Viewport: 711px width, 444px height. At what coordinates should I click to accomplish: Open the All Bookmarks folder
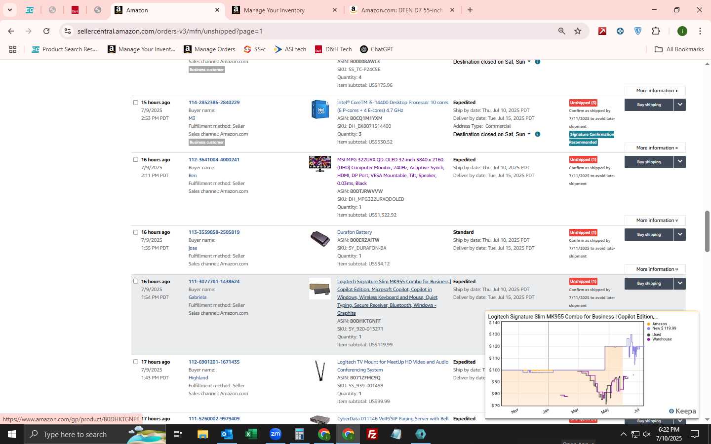click(679, 49)
